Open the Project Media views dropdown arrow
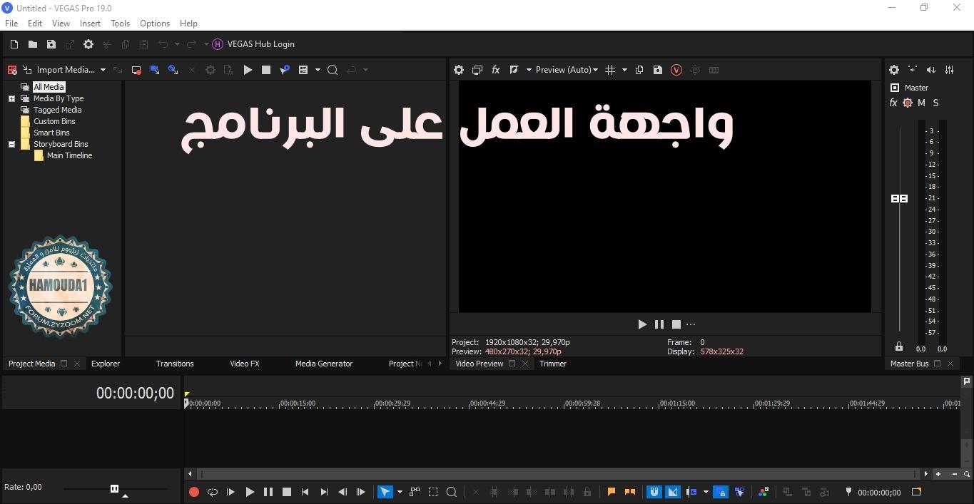The image size is (974, 504). click(x=318, y=70)
